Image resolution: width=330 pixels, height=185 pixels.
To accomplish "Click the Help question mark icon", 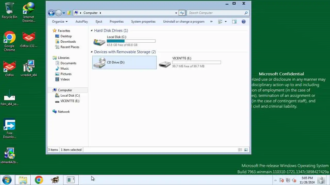I will pyautogui.click(x=244, y=22).
